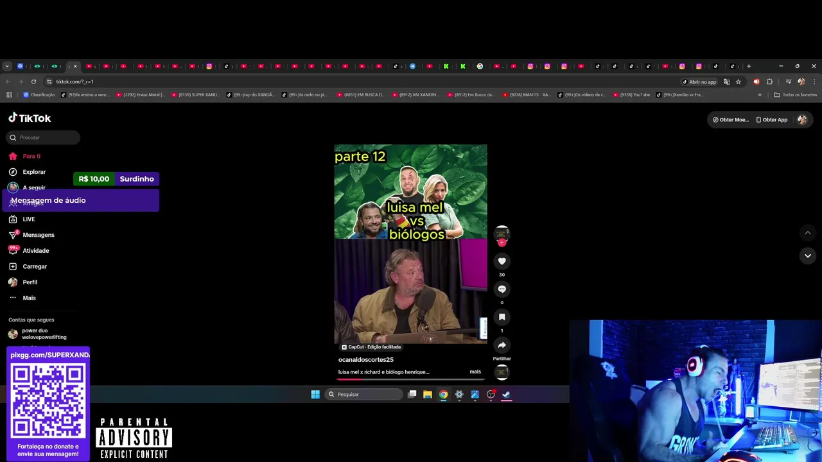Open Chrome tab search dropdown

pos(7,66)
